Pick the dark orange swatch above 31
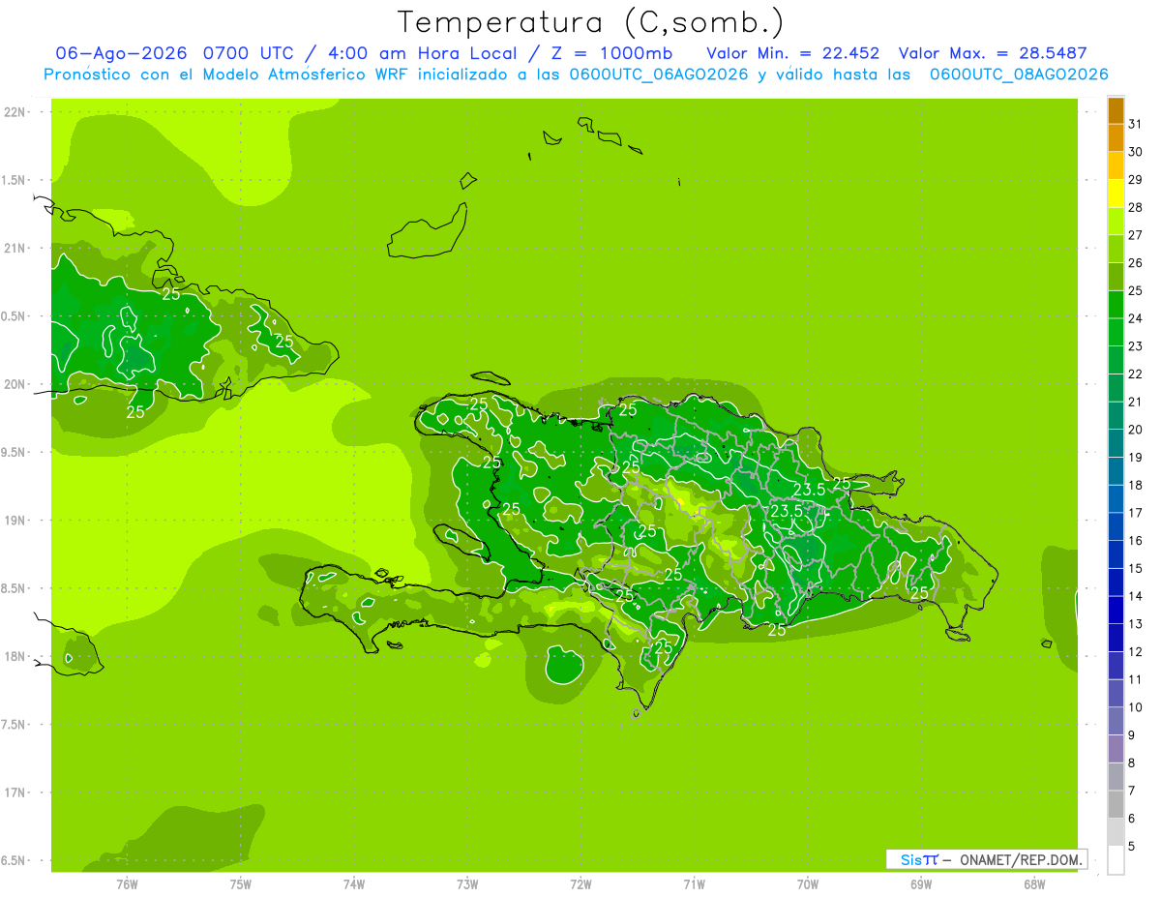 pyautogui.click(x=1116, y=110)
